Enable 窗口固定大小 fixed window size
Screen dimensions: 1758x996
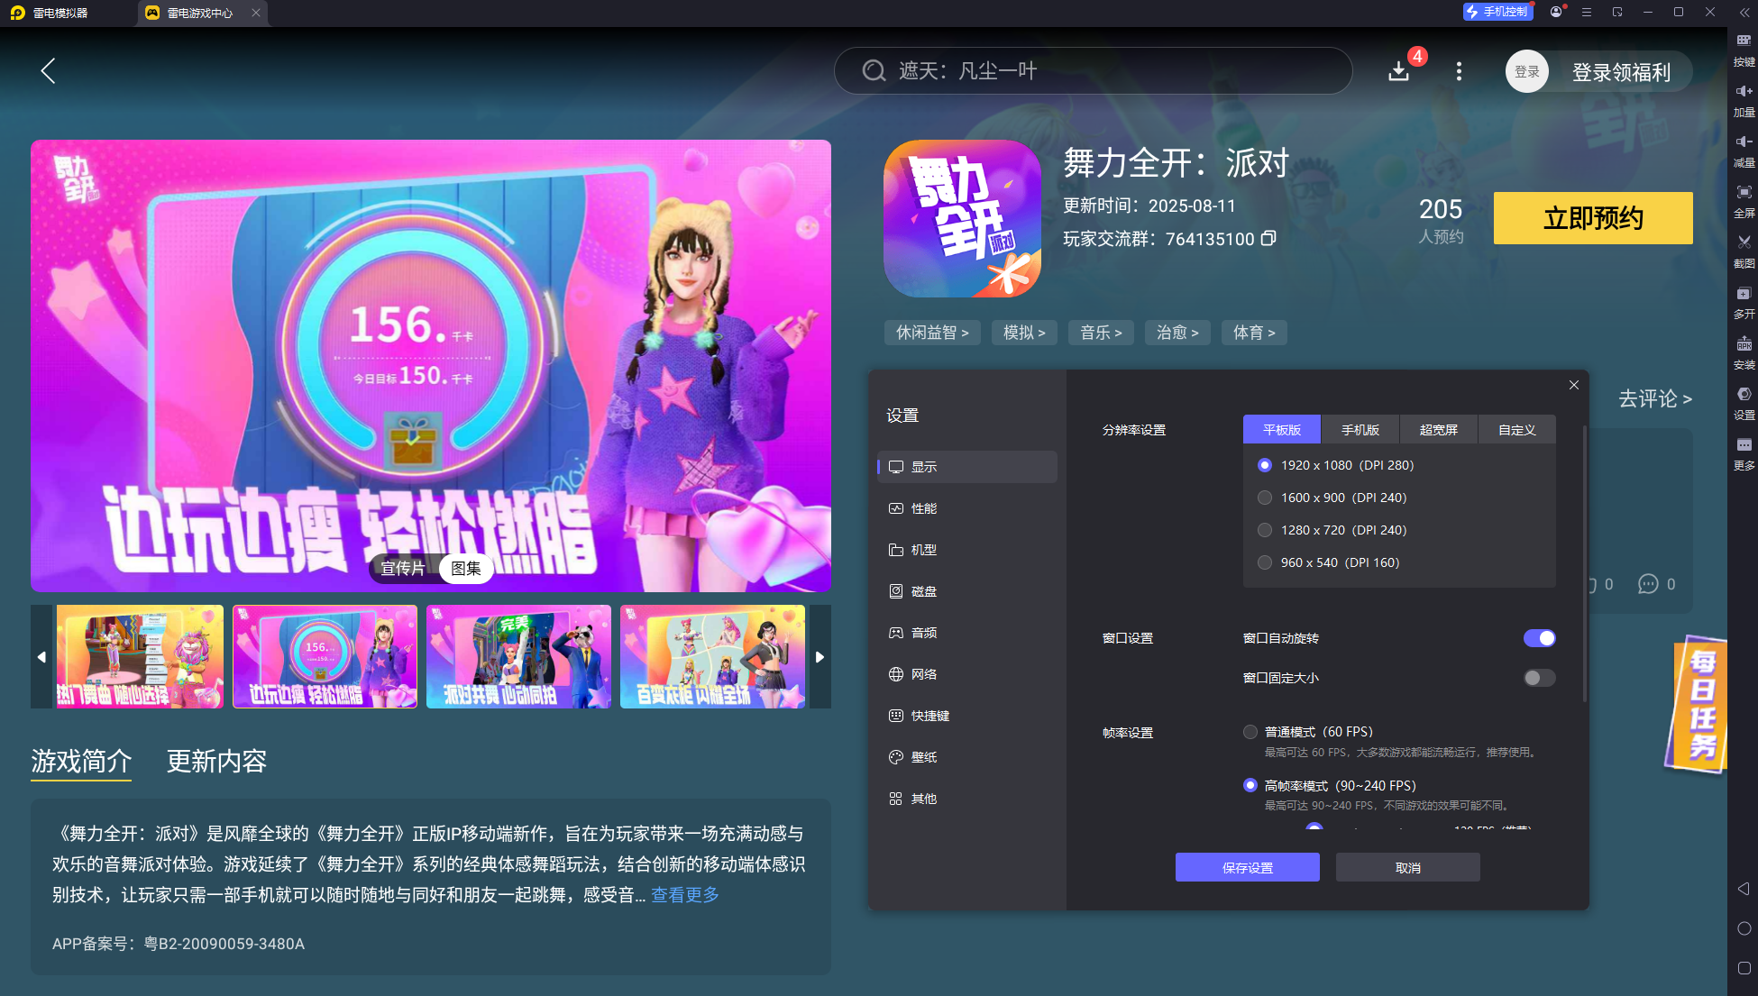[x=1539, y=678]
